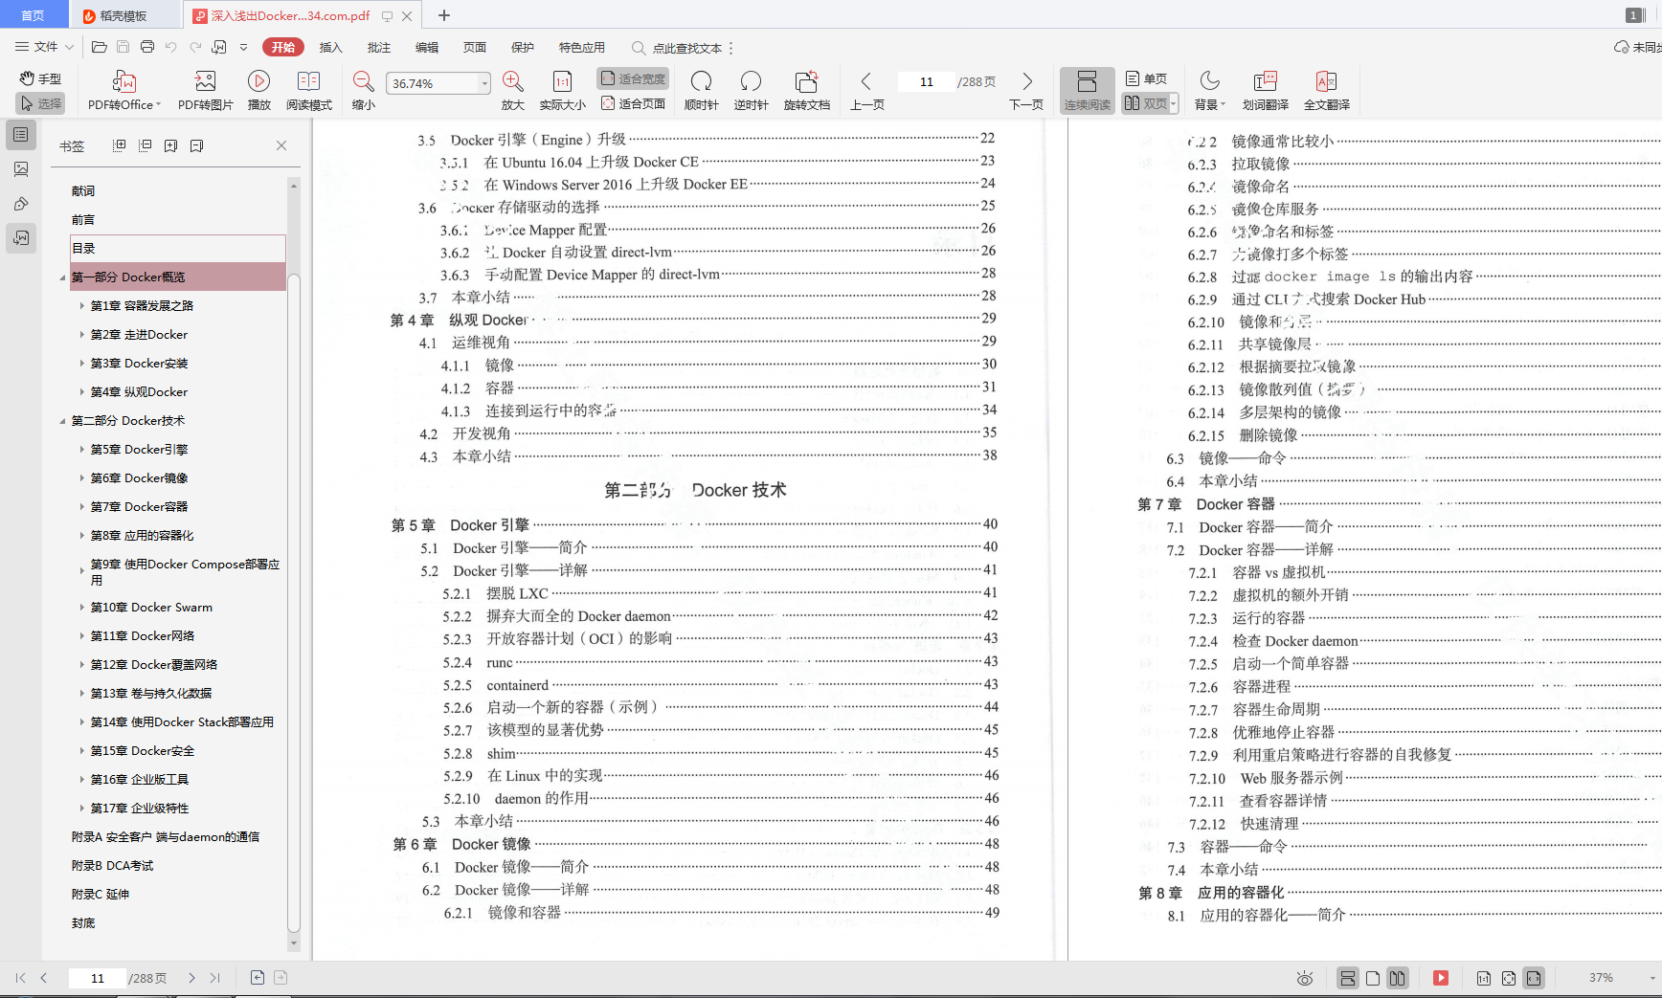Viewport: 1662px width, 998px height.
Task: Select the 插入 ribbon tab
Action: [x=331, y=47]
